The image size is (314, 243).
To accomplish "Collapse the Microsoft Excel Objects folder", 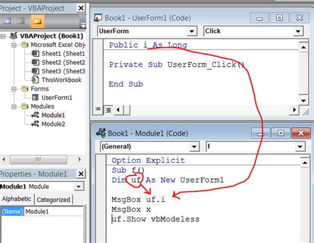I will click(14, 45).
